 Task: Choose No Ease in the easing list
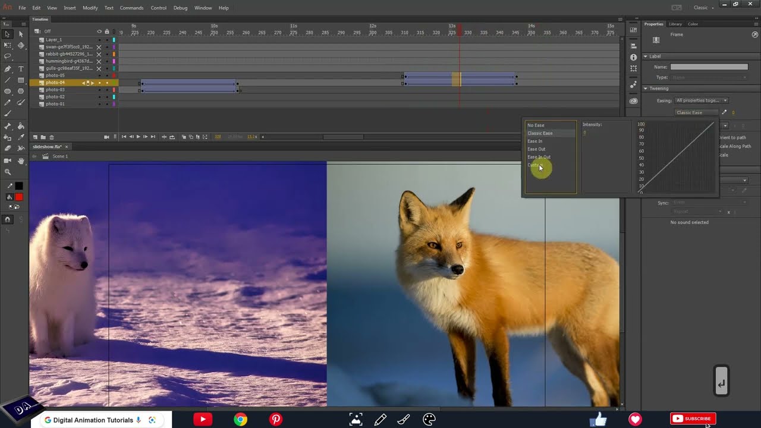(x=536, y=125)
